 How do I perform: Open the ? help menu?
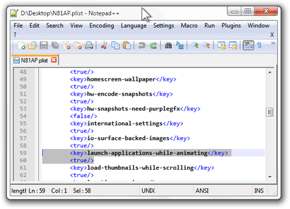click(15, 35)
